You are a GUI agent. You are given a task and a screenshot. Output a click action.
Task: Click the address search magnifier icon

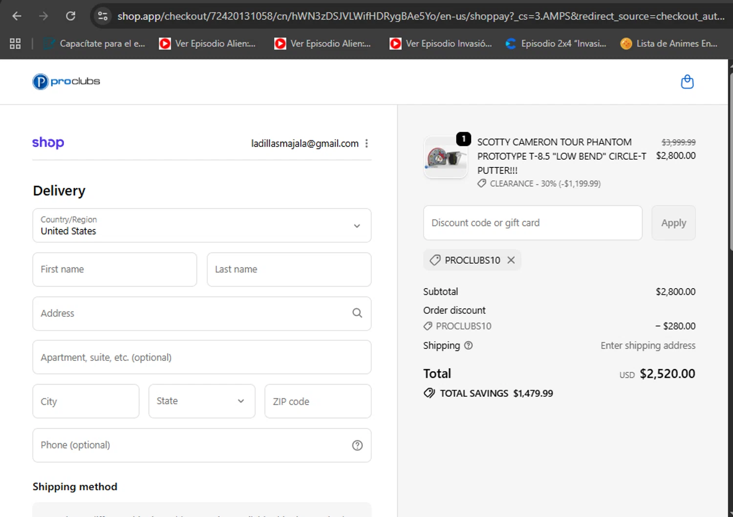click(x=357, y=313)
